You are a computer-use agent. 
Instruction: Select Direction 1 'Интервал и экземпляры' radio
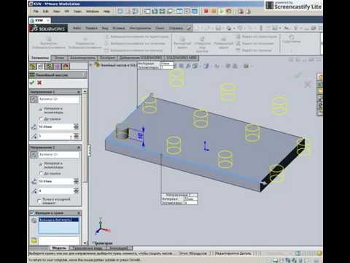[x=41, y=110]
